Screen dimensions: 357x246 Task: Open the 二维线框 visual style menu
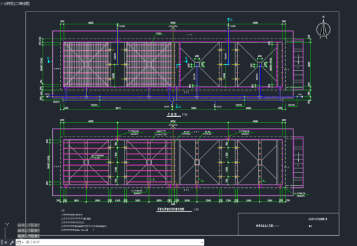(22, 3)
